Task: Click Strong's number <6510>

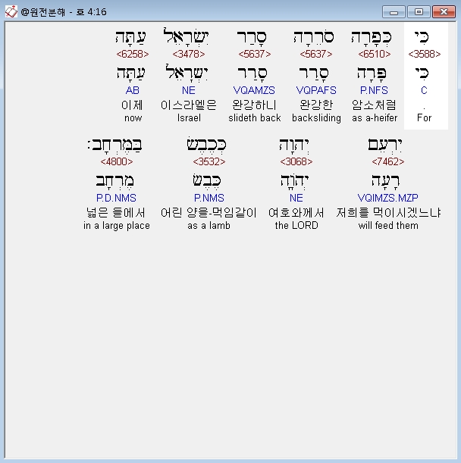Action: pyautogui.click(x=375, y=54)
